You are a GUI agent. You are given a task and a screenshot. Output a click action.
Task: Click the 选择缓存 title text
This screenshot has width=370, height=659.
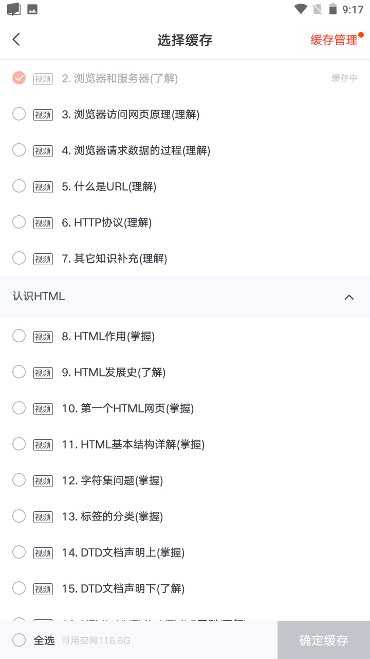click(185, 39)
